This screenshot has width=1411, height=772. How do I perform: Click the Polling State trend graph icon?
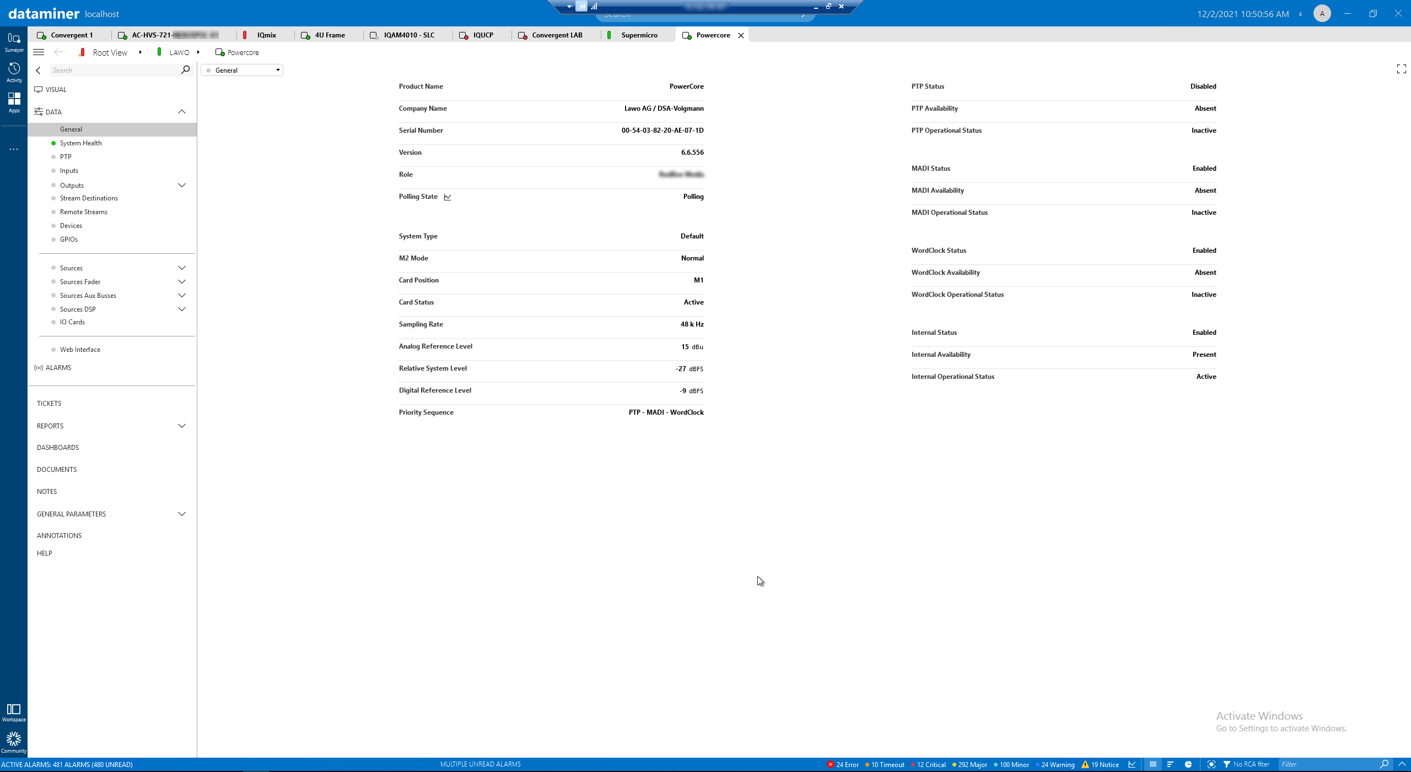[448, 197]
